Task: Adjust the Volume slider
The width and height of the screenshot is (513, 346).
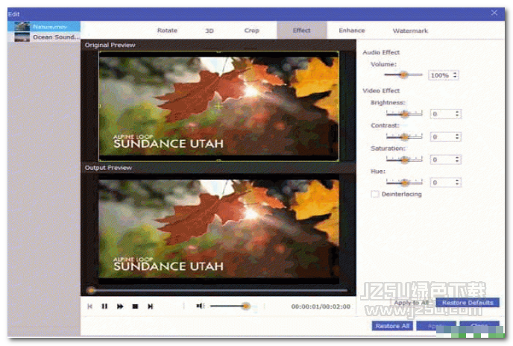Action: (x=403, y=75)
